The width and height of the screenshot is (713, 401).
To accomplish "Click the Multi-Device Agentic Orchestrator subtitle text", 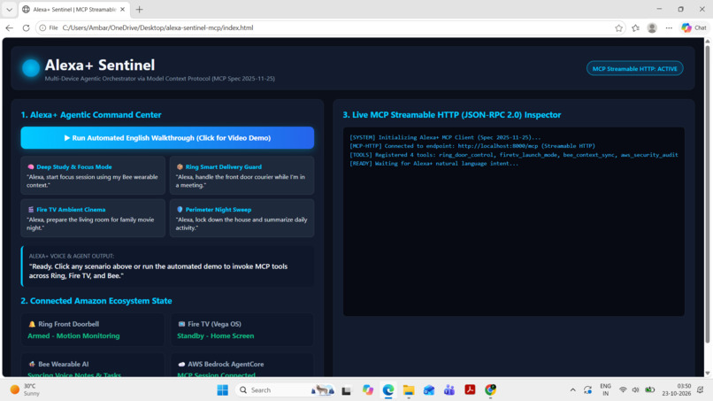I will [x=159, y=79].
